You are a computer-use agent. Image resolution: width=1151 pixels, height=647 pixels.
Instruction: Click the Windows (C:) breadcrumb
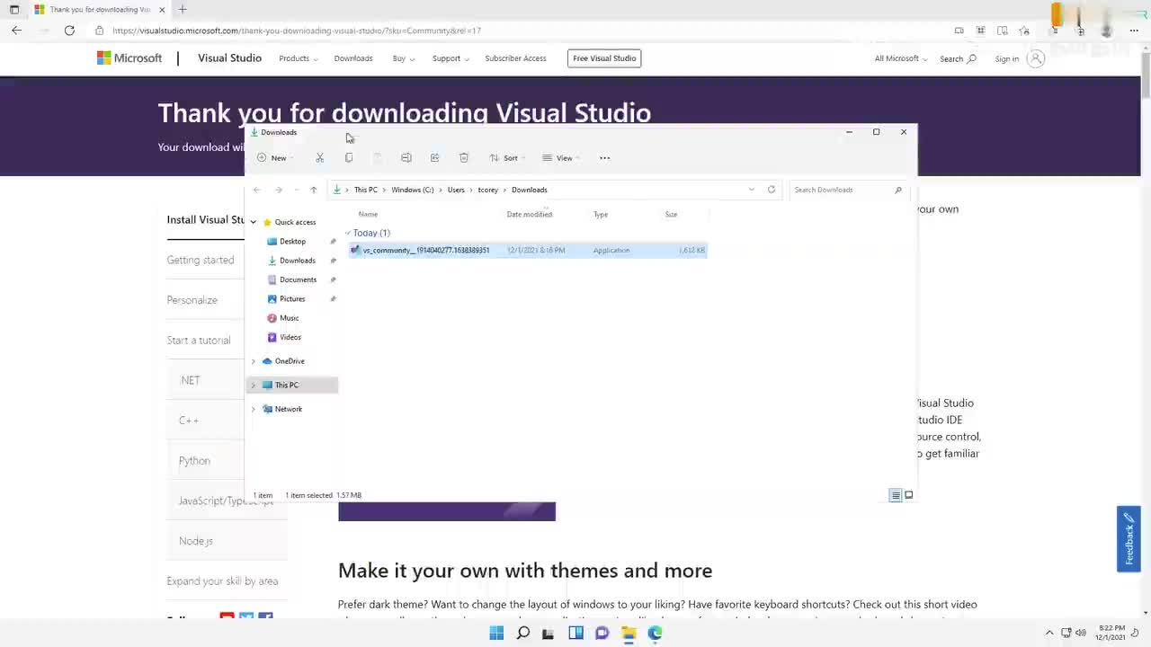[413, 190]
